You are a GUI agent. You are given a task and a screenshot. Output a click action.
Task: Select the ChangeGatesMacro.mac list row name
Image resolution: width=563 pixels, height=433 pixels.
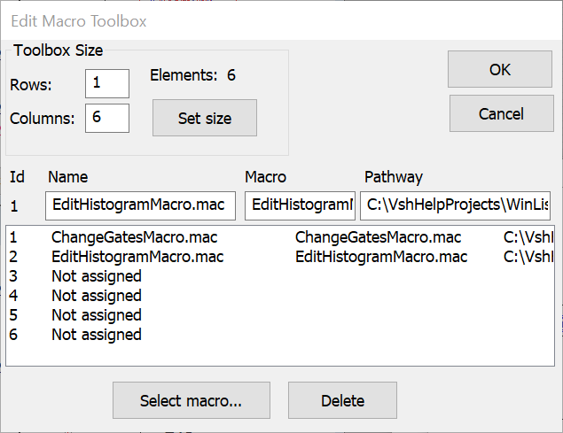pos(134,237)
